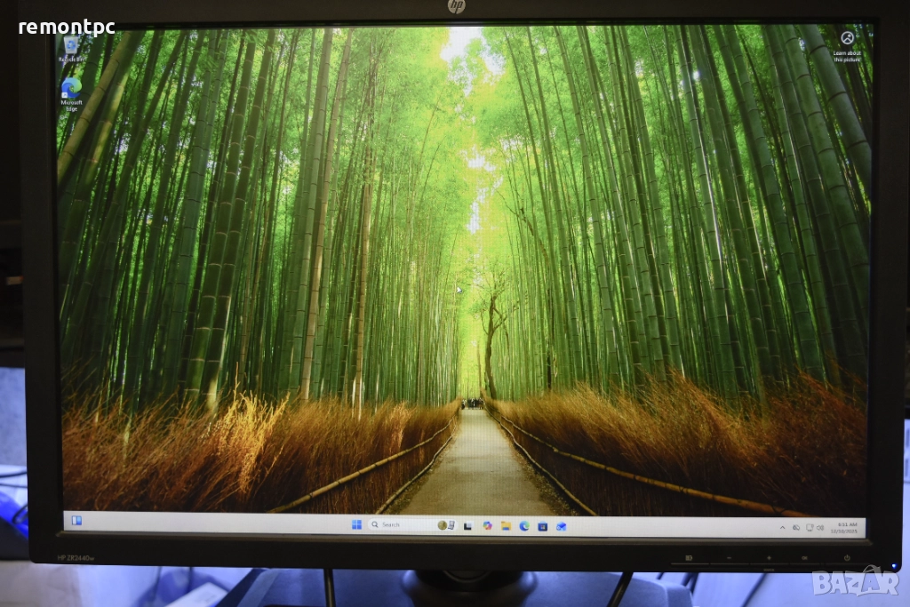Open sound quick settings via speaker icon
The height and width of the screenshot is (607, 910).
[819, 526]
